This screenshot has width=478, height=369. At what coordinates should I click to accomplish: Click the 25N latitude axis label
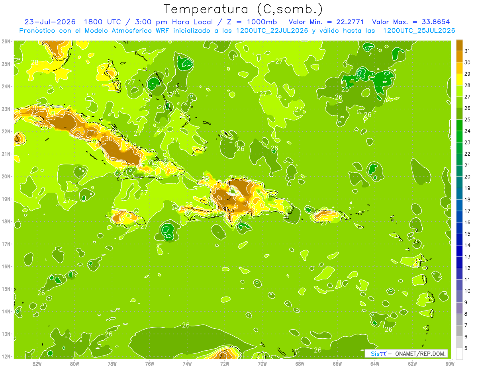coord(6,64)
